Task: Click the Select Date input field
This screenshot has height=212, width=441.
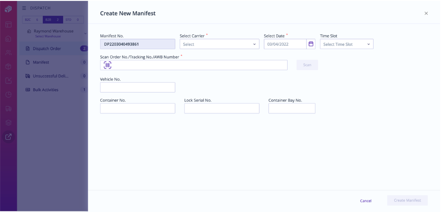Action: [285, 44]
